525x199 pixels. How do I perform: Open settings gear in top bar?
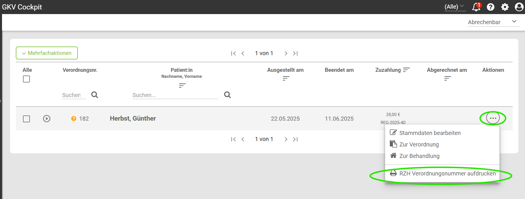(505, 7)
